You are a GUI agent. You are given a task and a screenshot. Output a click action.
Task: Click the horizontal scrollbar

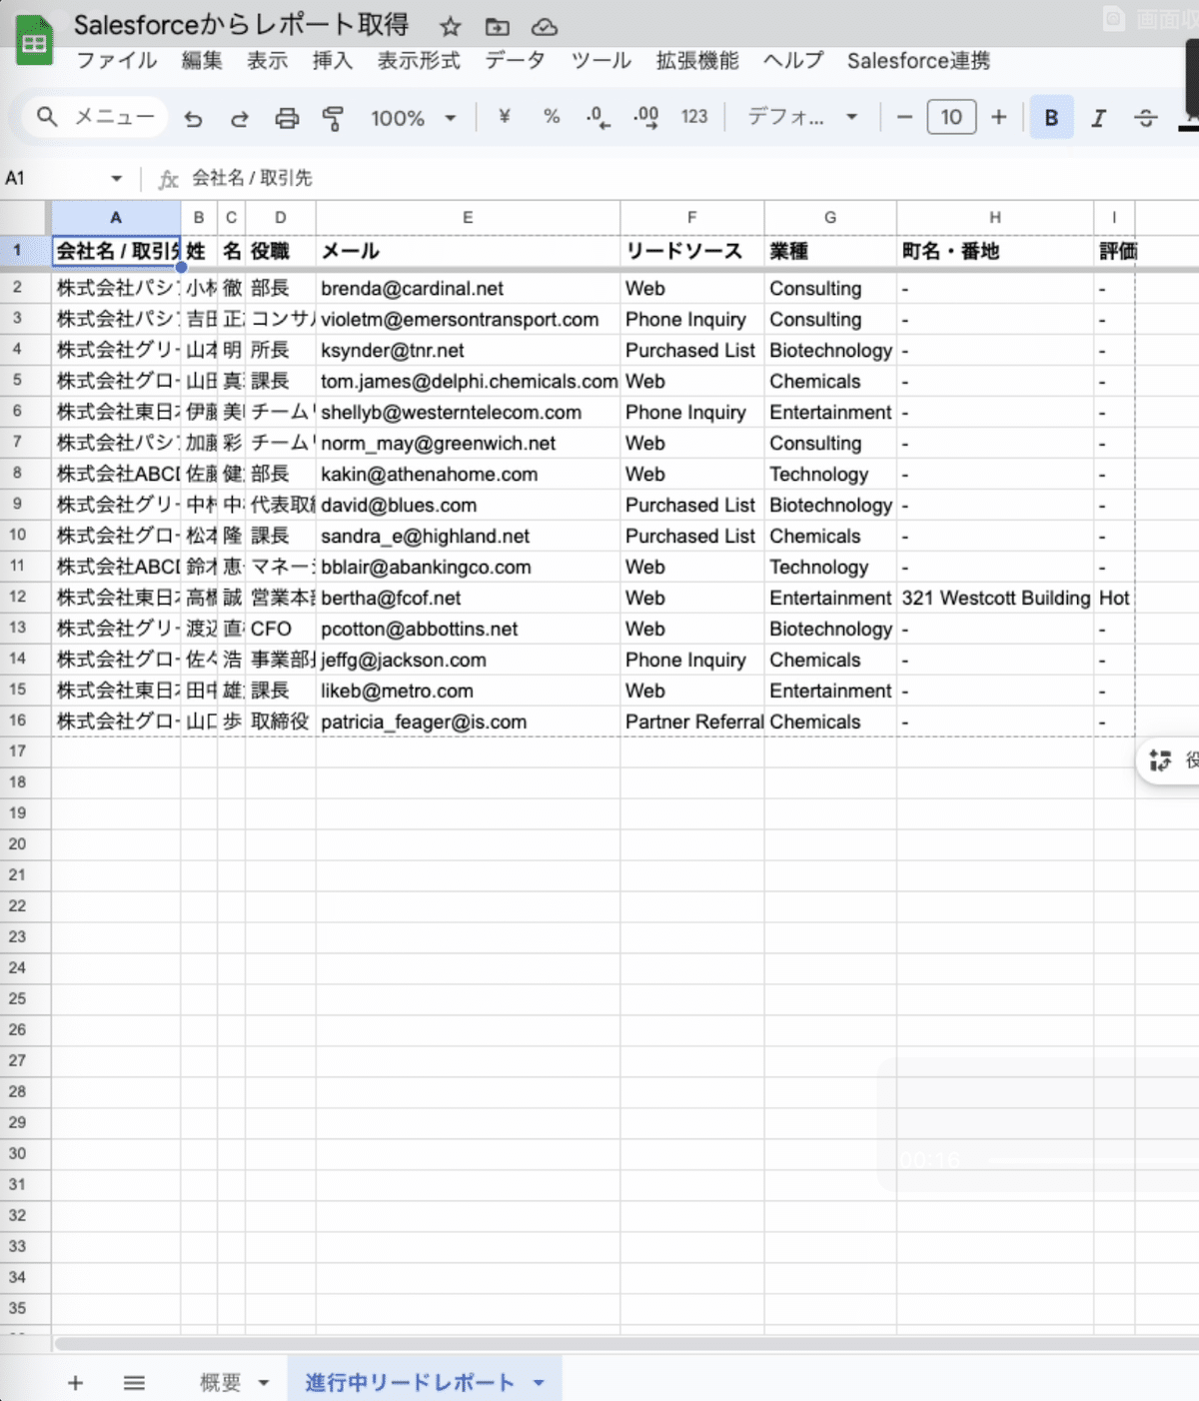[x=626, y=1344]
